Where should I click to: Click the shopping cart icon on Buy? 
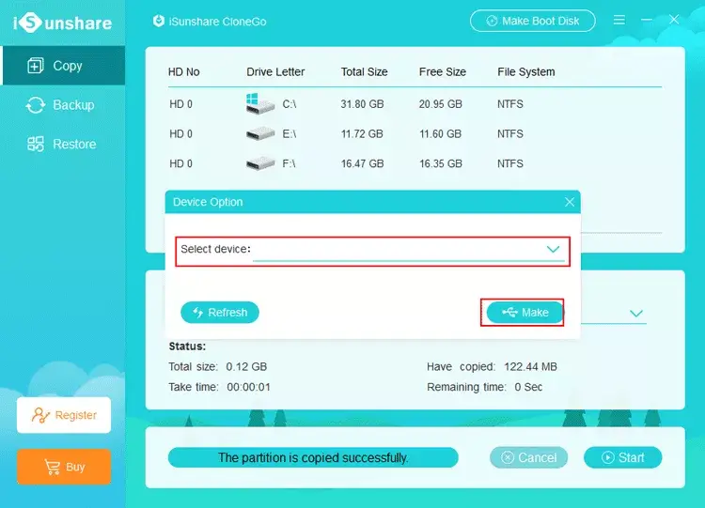(52, 467)
